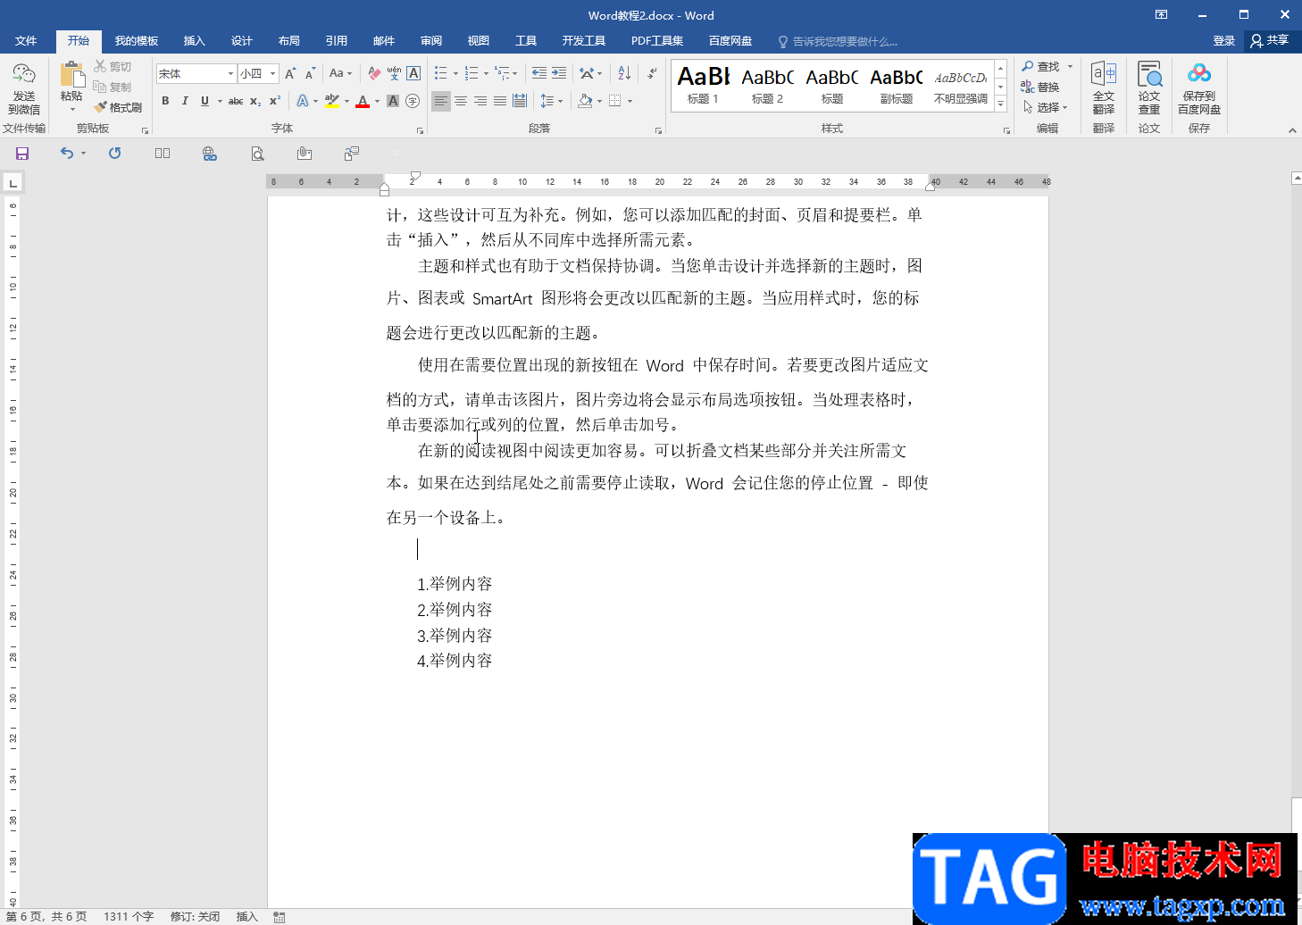
Task: Open print preview magnifier icon
Action: click(x=257, y=154)
